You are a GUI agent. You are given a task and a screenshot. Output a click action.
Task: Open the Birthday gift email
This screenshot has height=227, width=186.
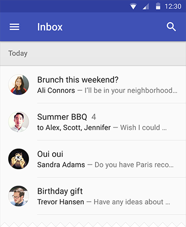tap(93, 196)
